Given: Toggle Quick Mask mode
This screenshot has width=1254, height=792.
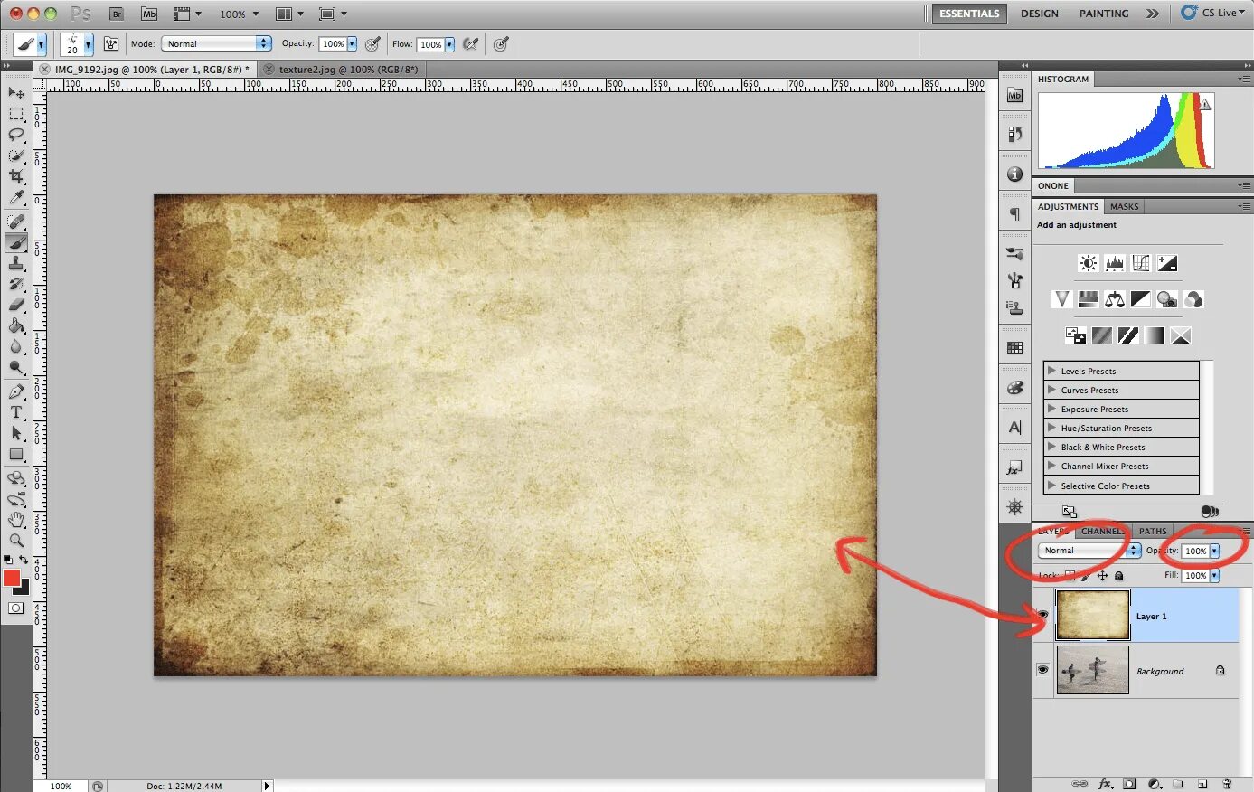Looking at the screenshot, I should (16, 608).
